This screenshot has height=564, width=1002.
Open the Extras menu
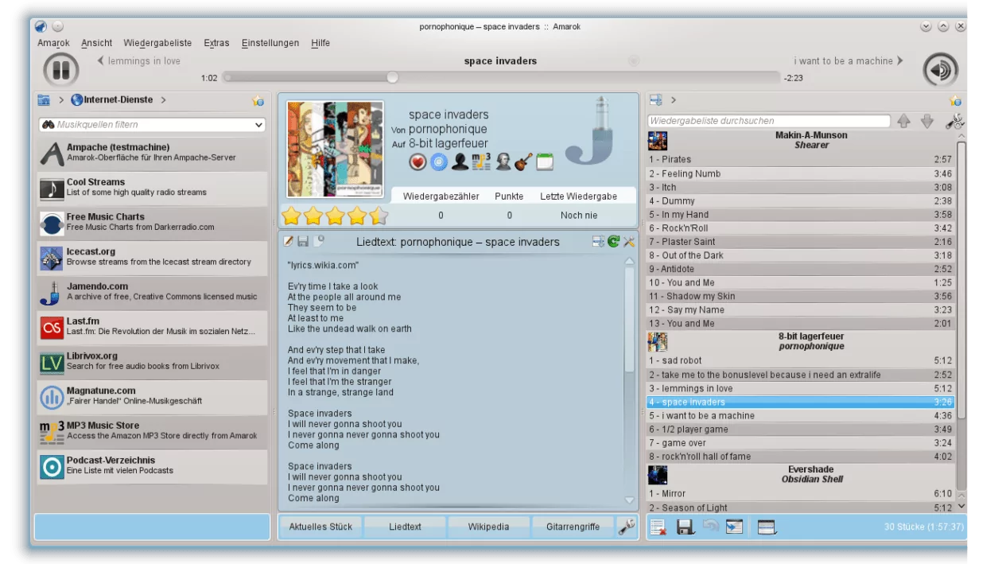[216, 43]
